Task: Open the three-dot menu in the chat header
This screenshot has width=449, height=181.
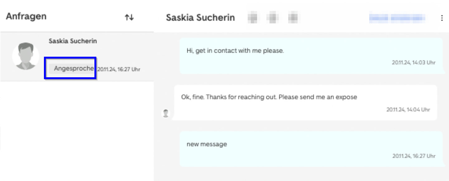Action: coord(442,18)
